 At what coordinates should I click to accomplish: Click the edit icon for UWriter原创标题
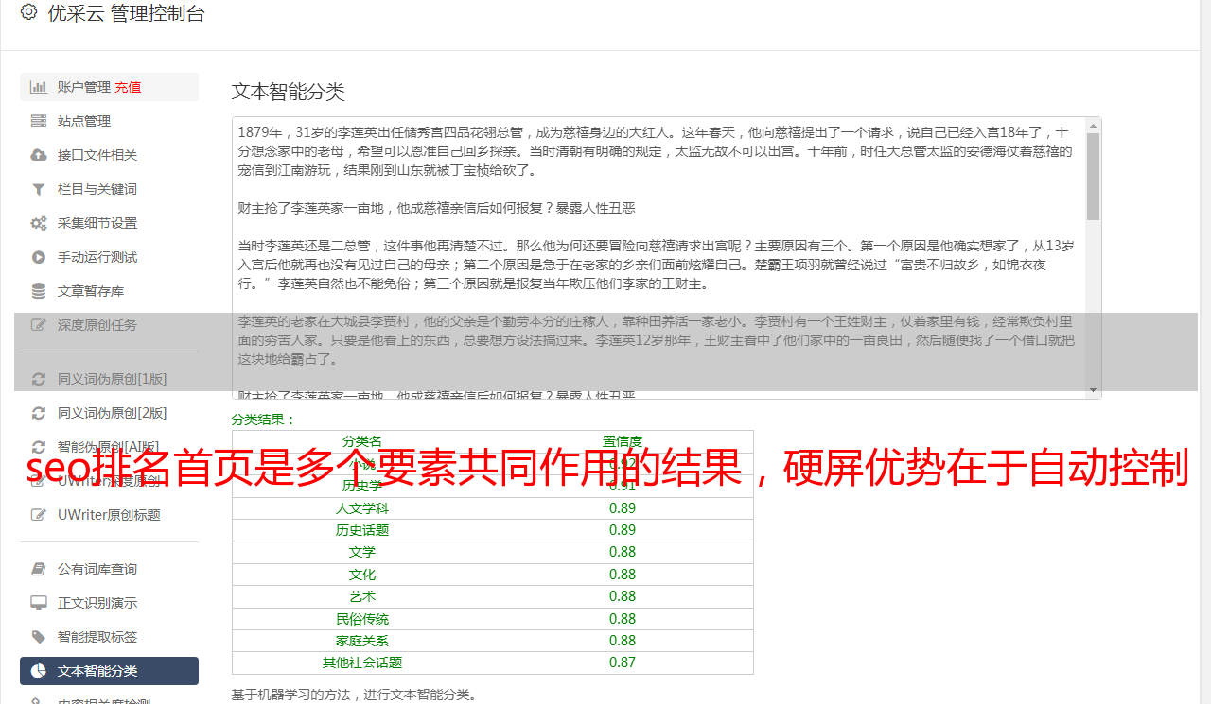pos(39,515)
